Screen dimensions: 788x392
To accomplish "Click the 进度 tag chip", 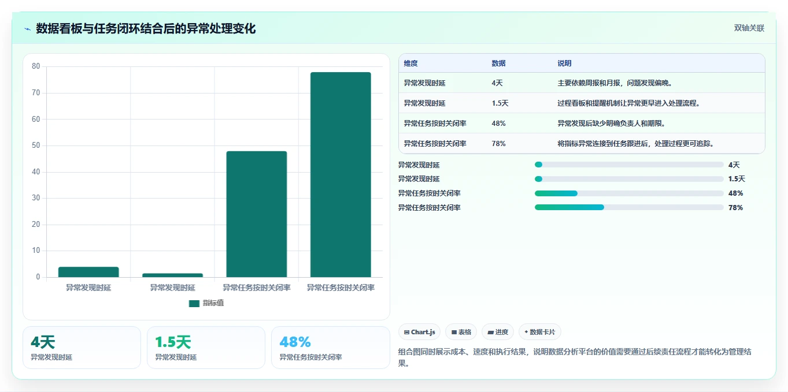I will click(498, 332).
